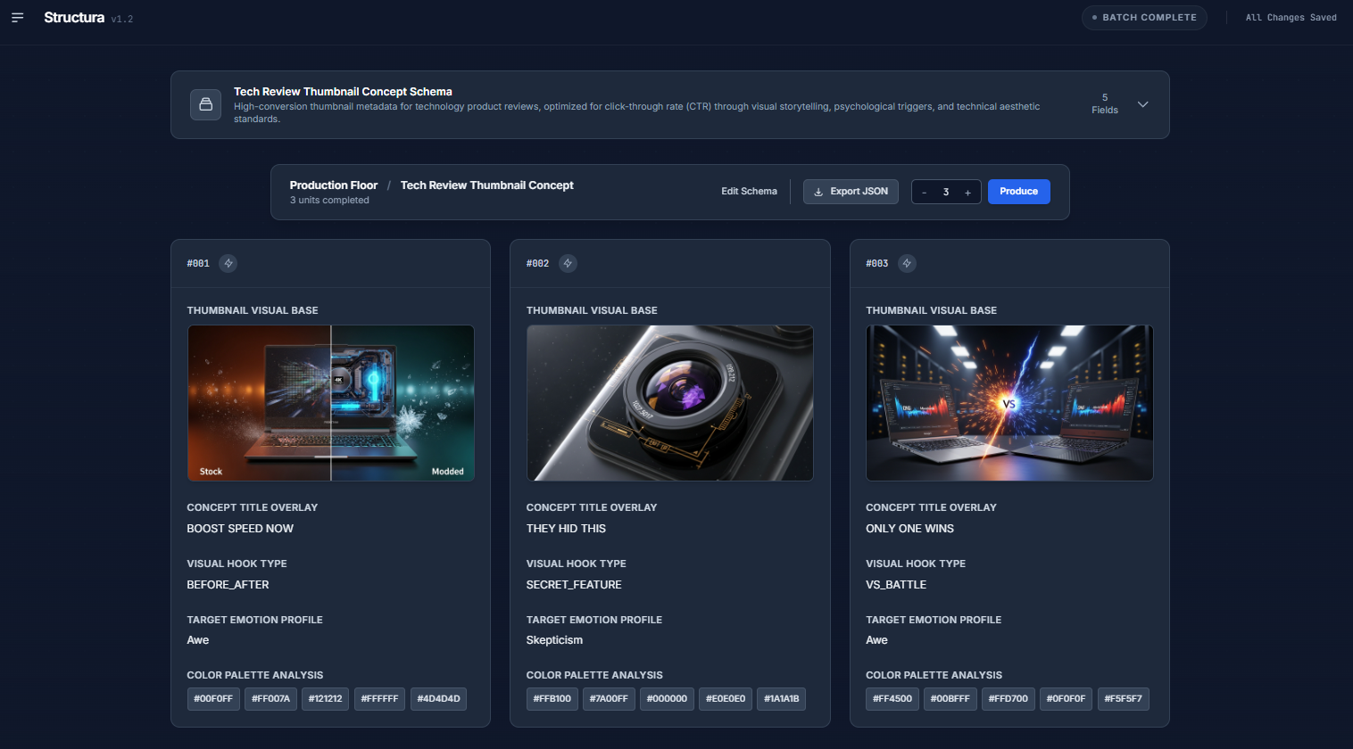The width and height of the screenshot is (1353, 749).
Task: Open the VS battle laptops thumbnail
Action: [x=1009, y=403]
